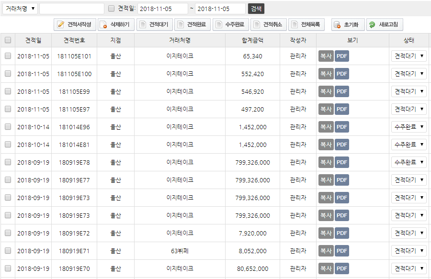Open PDF for estimate 180919E71

(x=342, y=251)
